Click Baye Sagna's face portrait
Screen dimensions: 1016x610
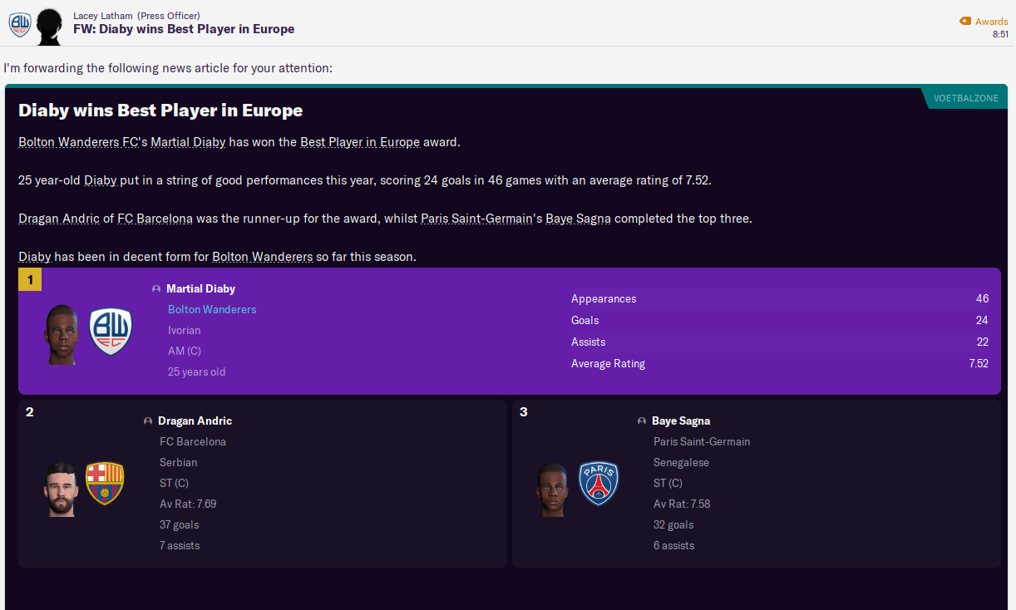click(x=553, y=488)
